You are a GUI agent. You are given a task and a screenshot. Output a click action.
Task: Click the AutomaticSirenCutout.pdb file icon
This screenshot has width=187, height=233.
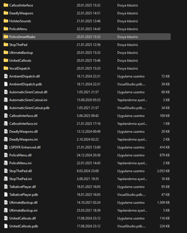(x=6, y=108)
